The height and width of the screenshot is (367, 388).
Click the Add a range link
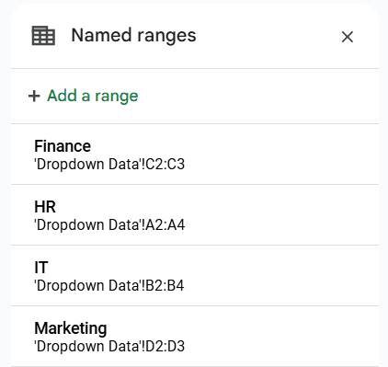(92, 96)
